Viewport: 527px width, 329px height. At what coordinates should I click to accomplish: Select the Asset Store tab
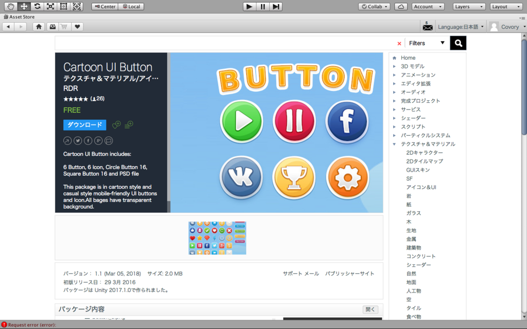19,16
